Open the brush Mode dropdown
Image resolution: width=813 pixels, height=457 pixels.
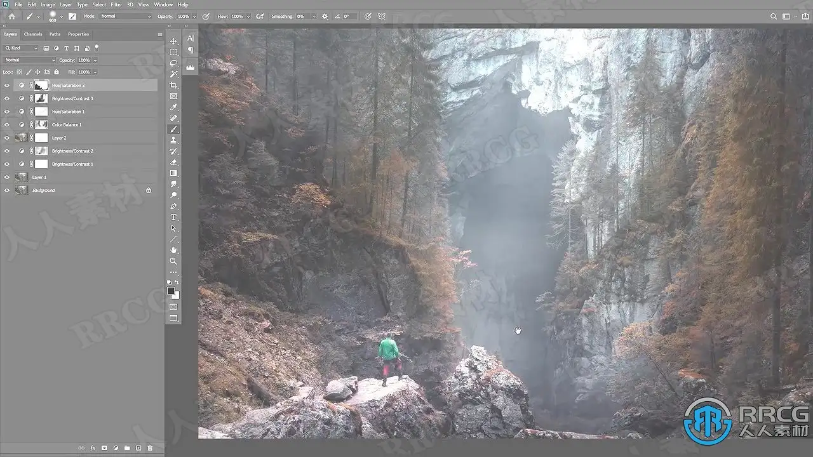coord(126,17)
